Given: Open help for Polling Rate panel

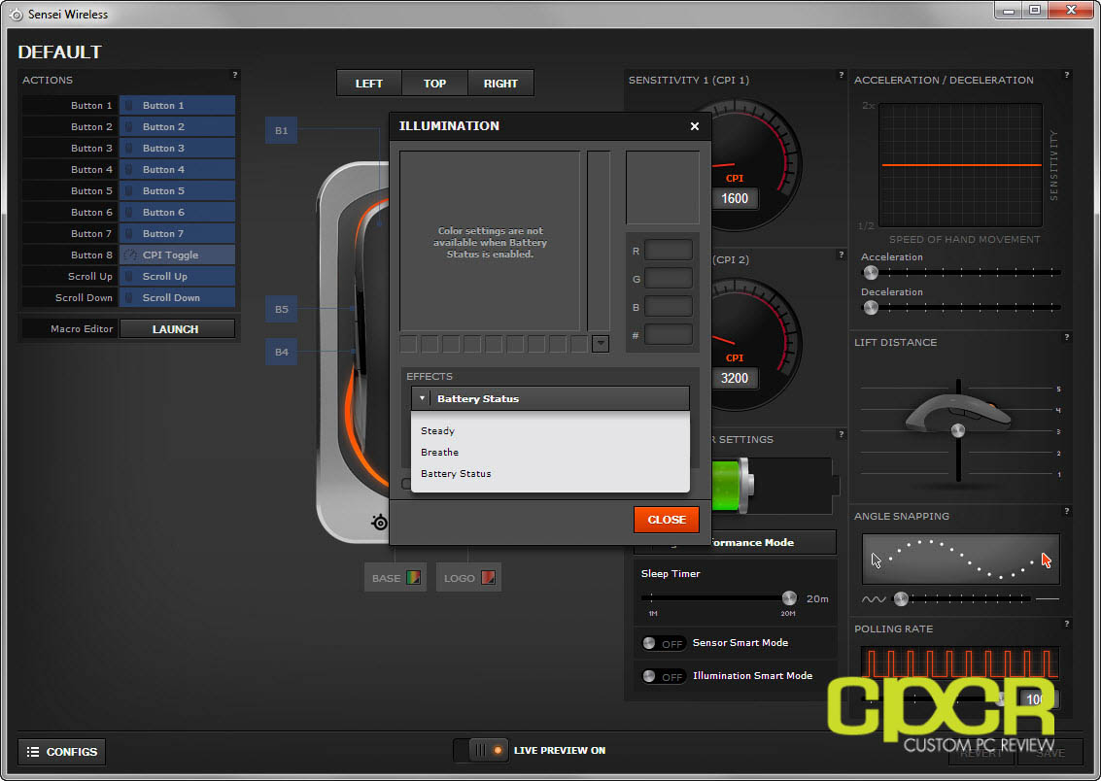Looking at the screenshot, I should click(1067, 624).
